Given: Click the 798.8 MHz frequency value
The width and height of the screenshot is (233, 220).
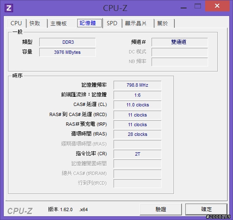Looking at the screenshot, I should click(x=138, y=85).
